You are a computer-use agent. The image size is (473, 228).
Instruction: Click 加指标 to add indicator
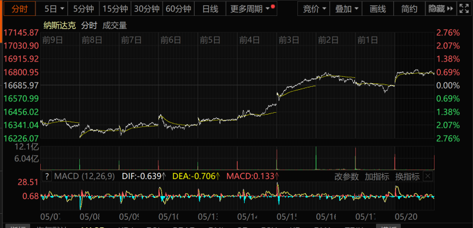point(377,177)
